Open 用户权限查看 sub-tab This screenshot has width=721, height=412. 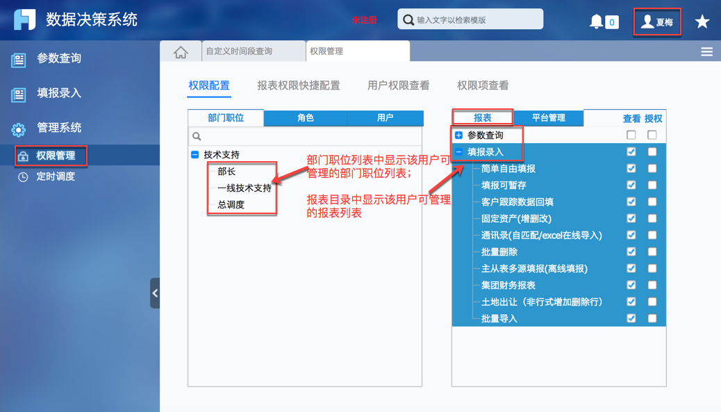(x=398, y=85)
